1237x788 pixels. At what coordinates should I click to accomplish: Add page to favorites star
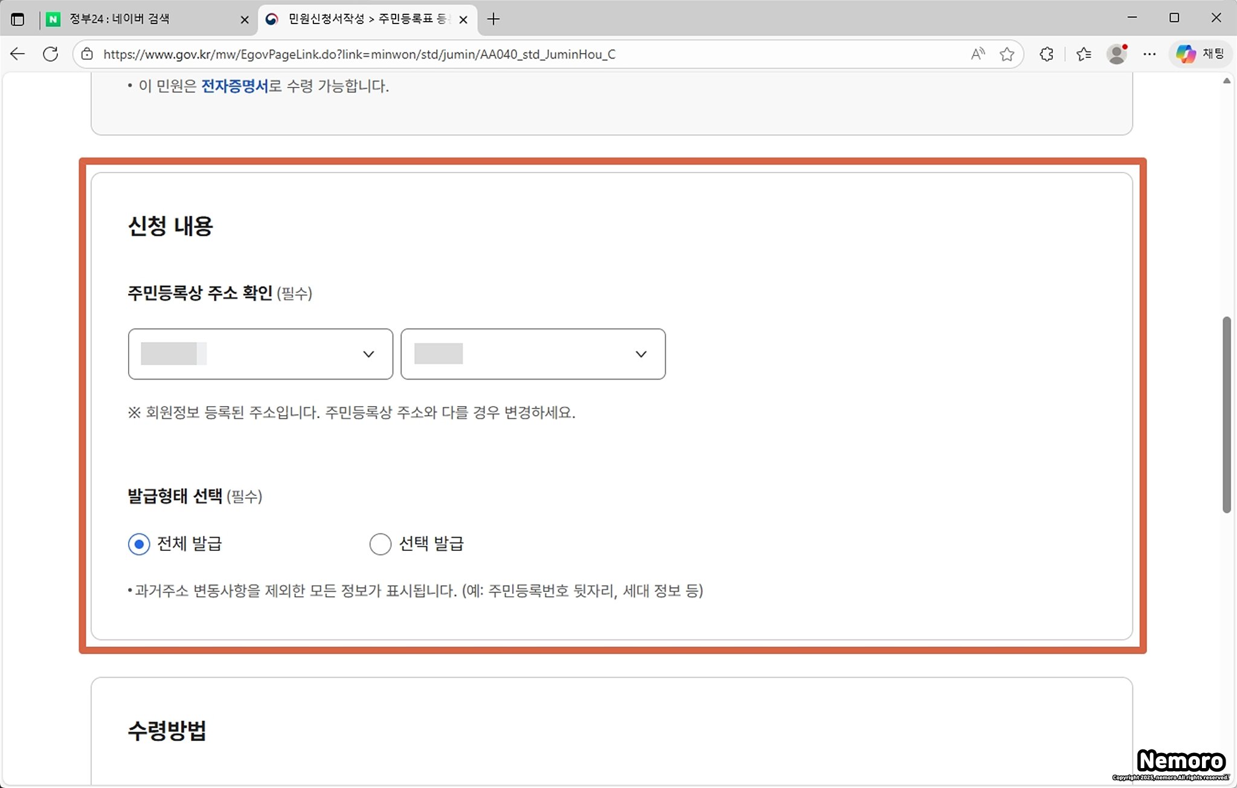coord(1006,54)
